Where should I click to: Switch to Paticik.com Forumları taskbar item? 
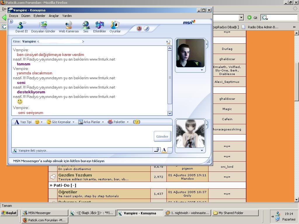coord(45,220)
